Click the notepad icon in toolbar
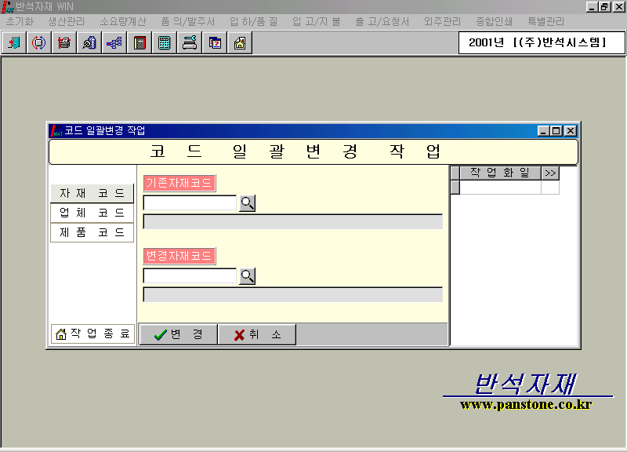Screen dimensions: 627x452 (139, 43)
